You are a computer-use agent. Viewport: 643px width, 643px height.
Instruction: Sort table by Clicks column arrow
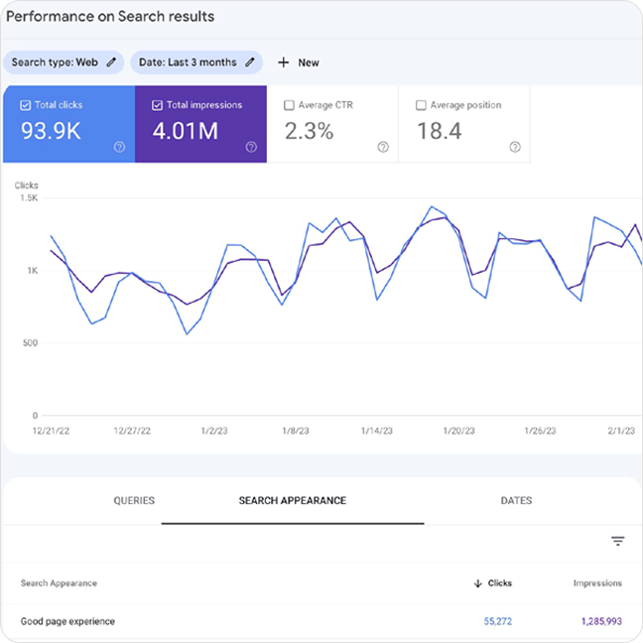coord(477,583)
